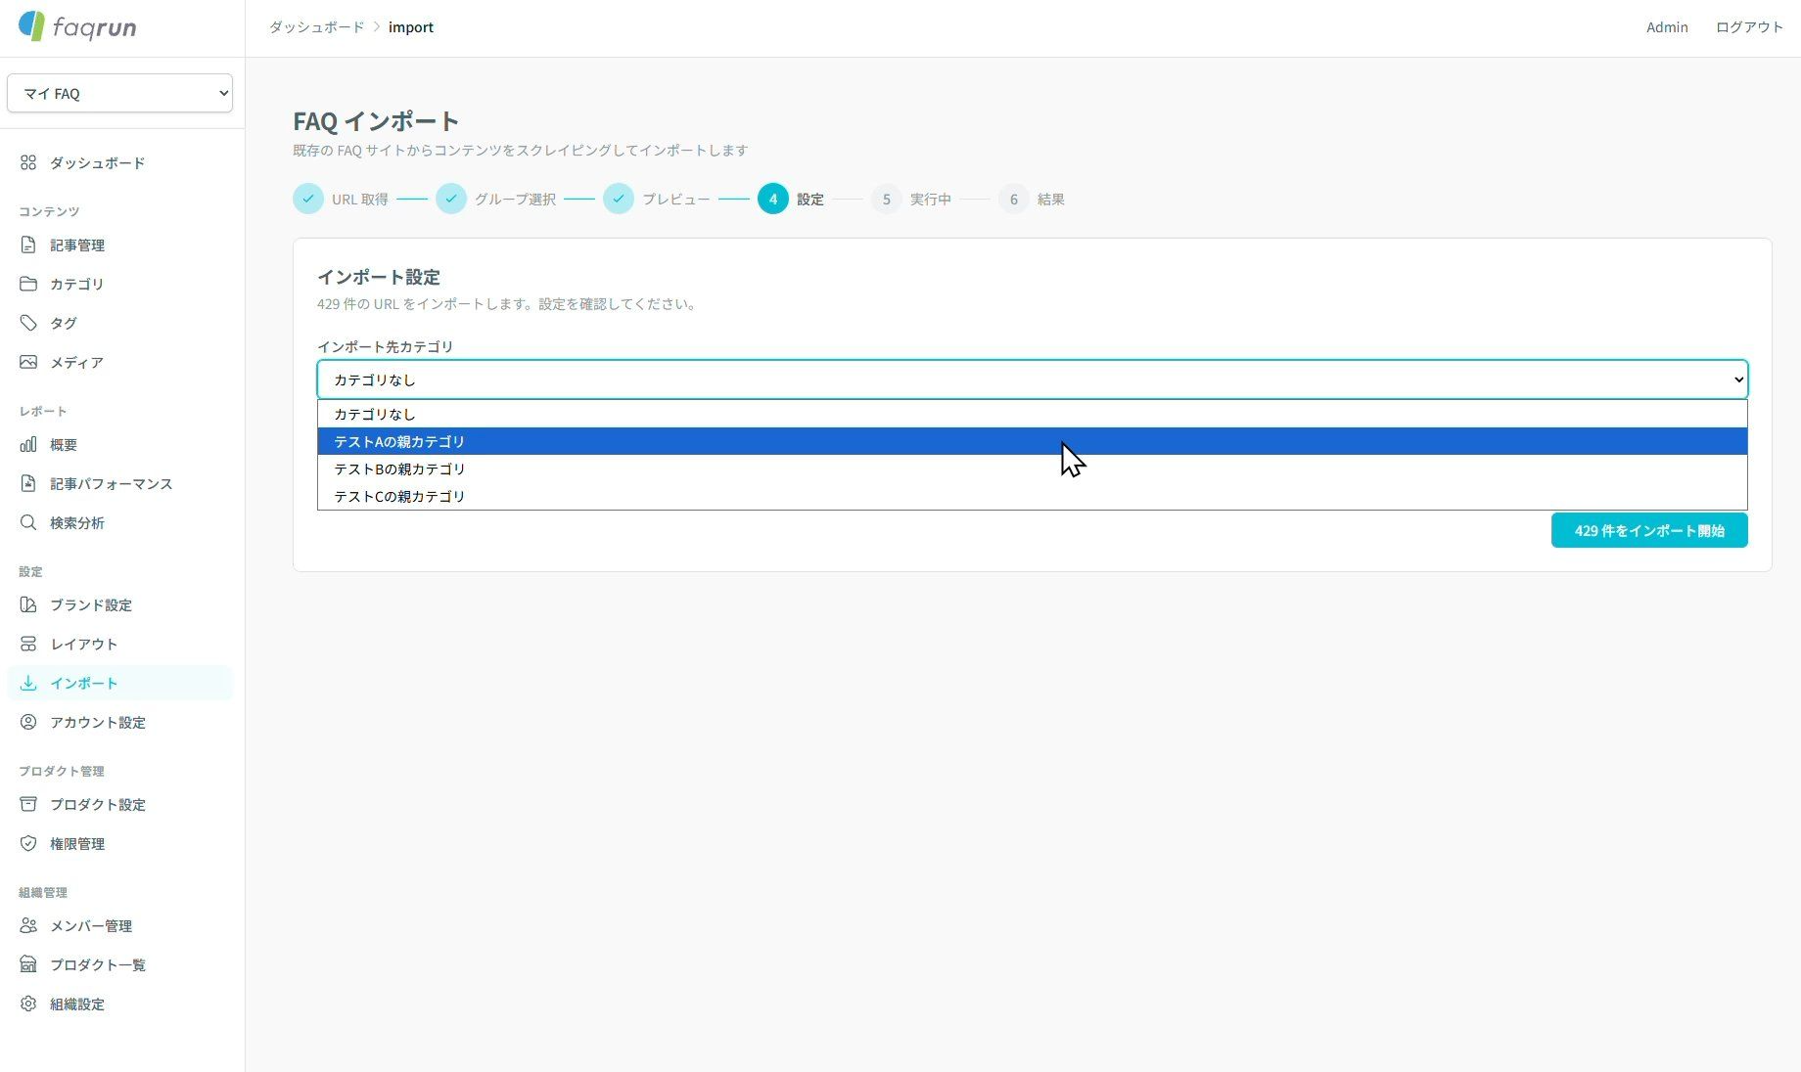1801x1072 pixels.
Task: Click the インポート設定 heading
Action: (x=379, y=277)
